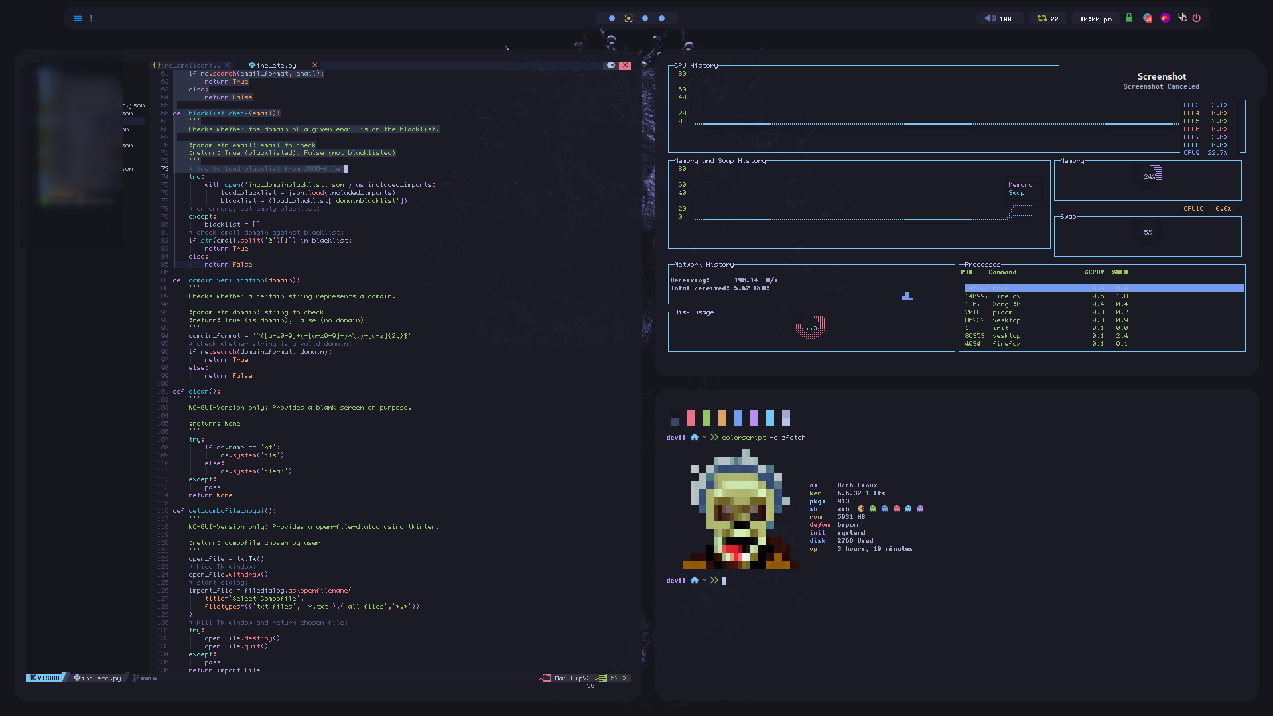The height and width of the screenshot is (716, 1273).
Task: Open the hamburger menu in top bar
Action: [78, 19]
